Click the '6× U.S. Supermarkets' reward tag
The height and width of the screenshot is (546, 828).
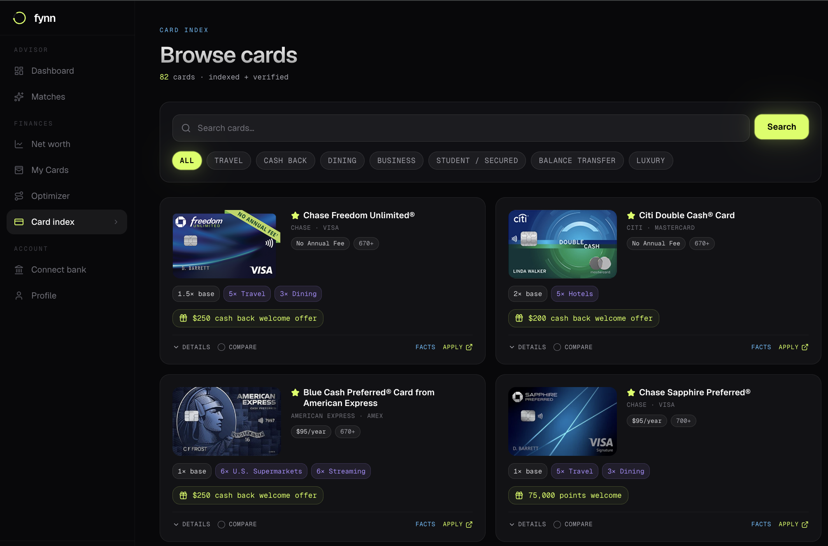point(261,471)
